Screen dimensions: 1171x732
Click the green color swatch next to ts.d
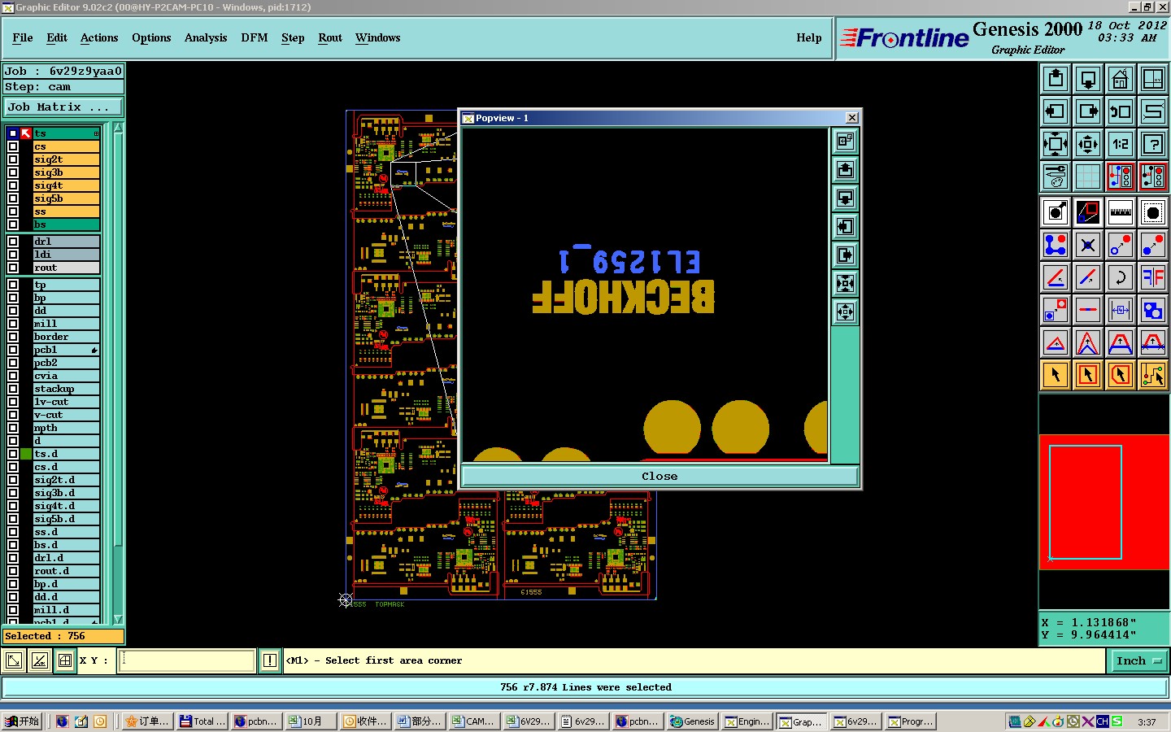(26, 454)
